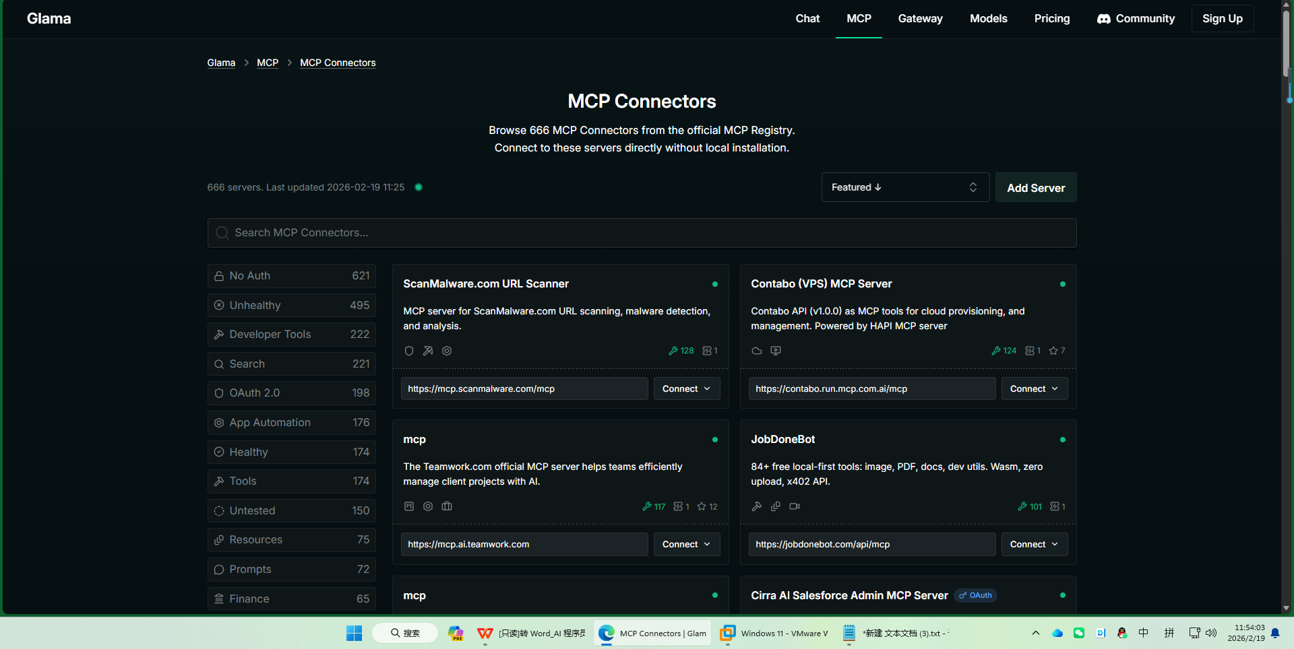Click the Glama logo
This screenshot has height=649, width=1294.
(x=49, y=19)
